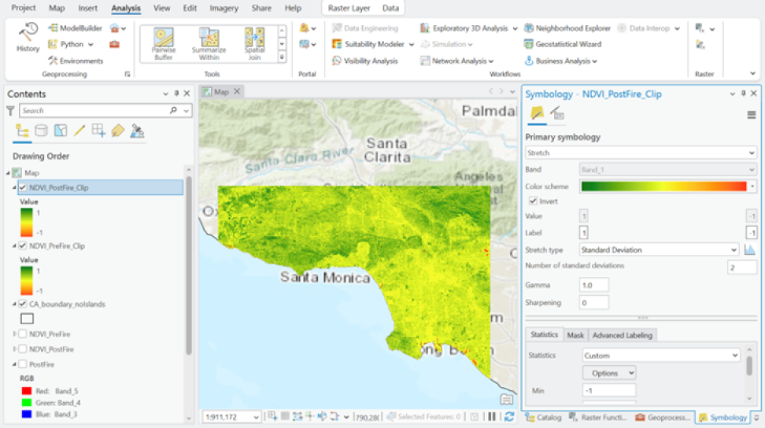
Task: Open the Statistics Custom dropdown
Action: 661,356
